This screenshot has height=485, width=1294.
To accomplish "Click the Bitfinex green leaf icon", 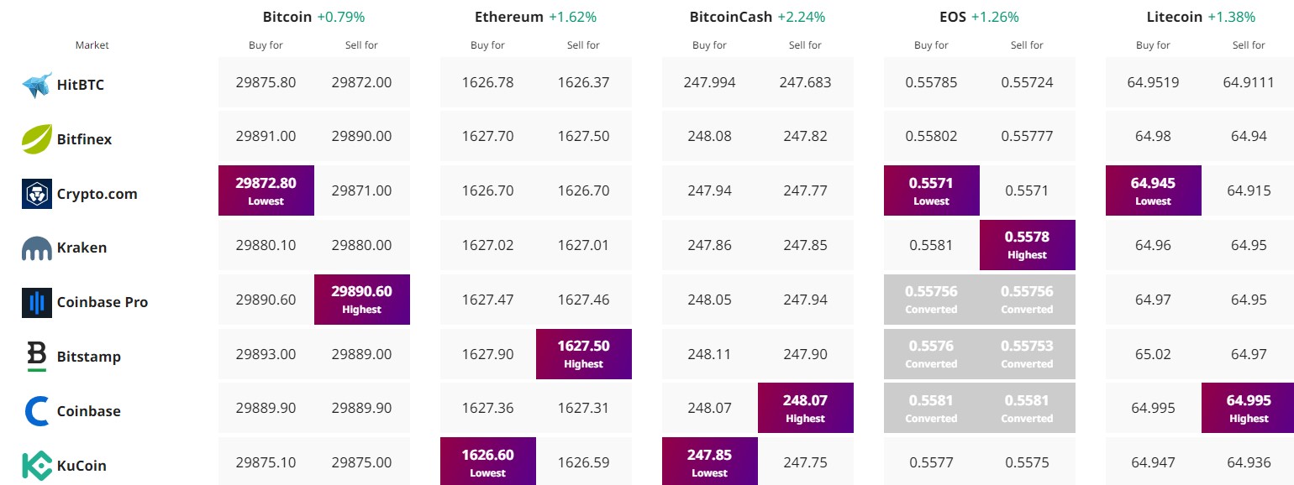I will coord(37,139).
